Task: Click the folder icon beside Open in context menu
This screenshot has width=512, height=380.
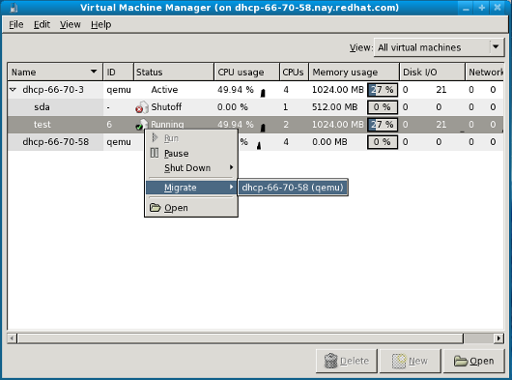Action: click(x=156, y=208)
